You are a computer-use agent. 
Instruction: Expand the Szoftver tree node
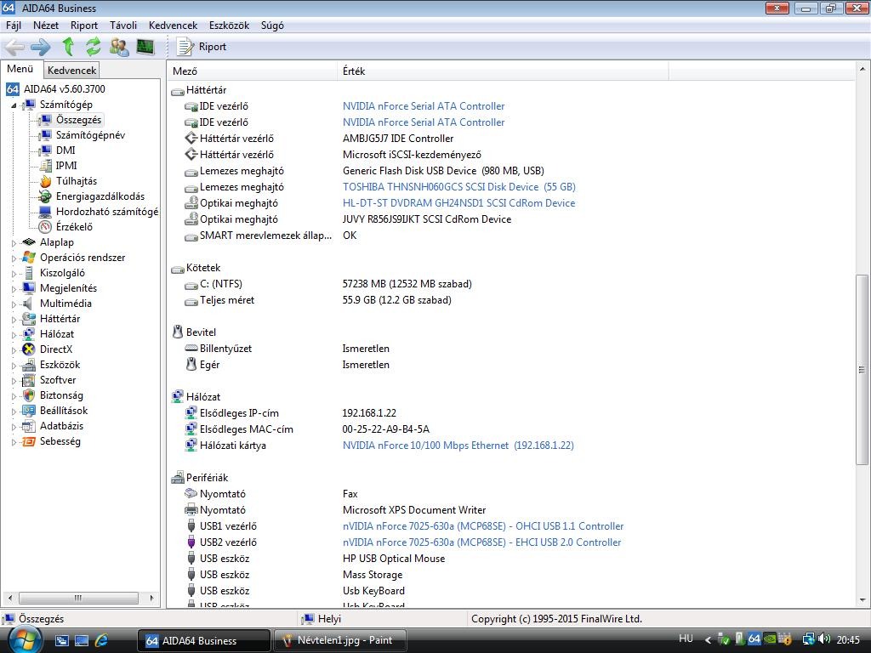pos(14,380)
